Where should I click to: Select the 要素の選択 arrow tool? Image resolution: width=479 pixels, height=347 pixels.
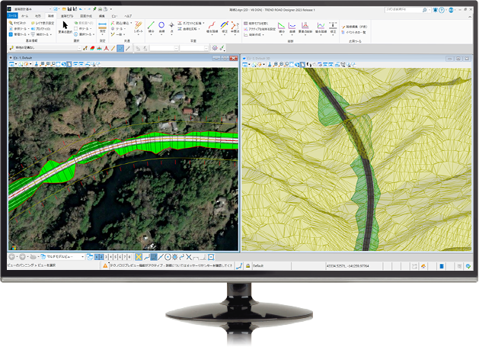65,26
